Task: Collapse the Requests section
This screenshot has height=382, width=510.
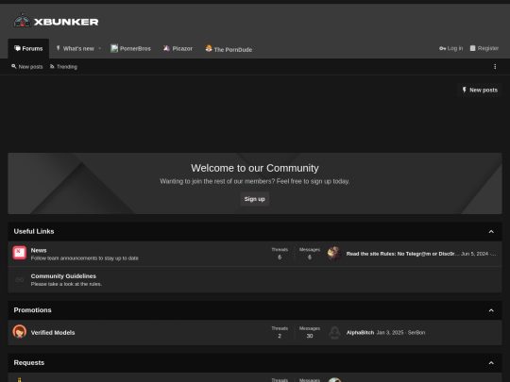Action: 491,363
